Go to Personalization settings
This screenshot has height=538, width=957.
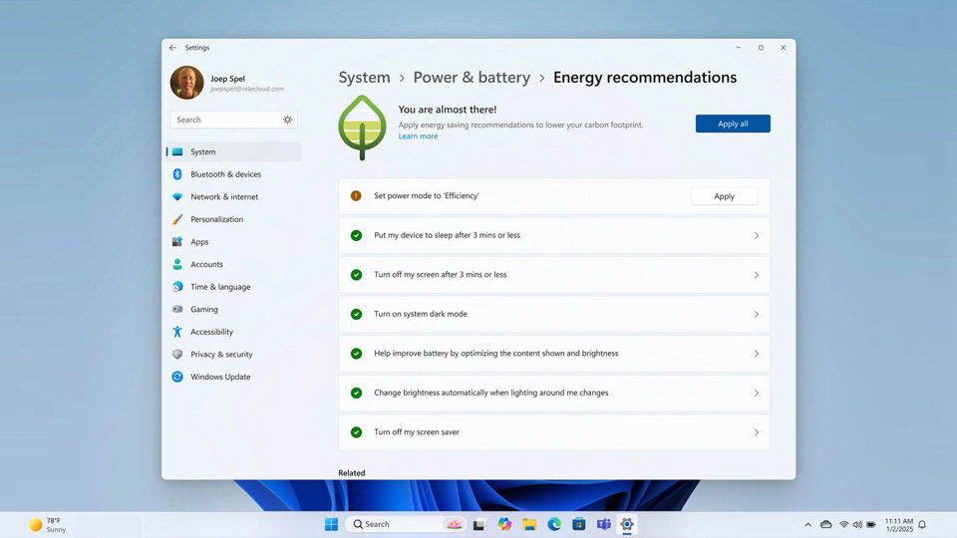(x=233, y=219)
